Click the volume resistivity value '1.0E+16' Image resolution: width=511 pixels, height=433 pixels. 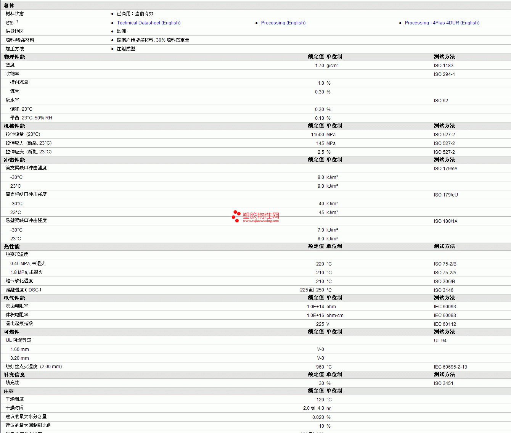pyautogui.click(x=315, y=315)
